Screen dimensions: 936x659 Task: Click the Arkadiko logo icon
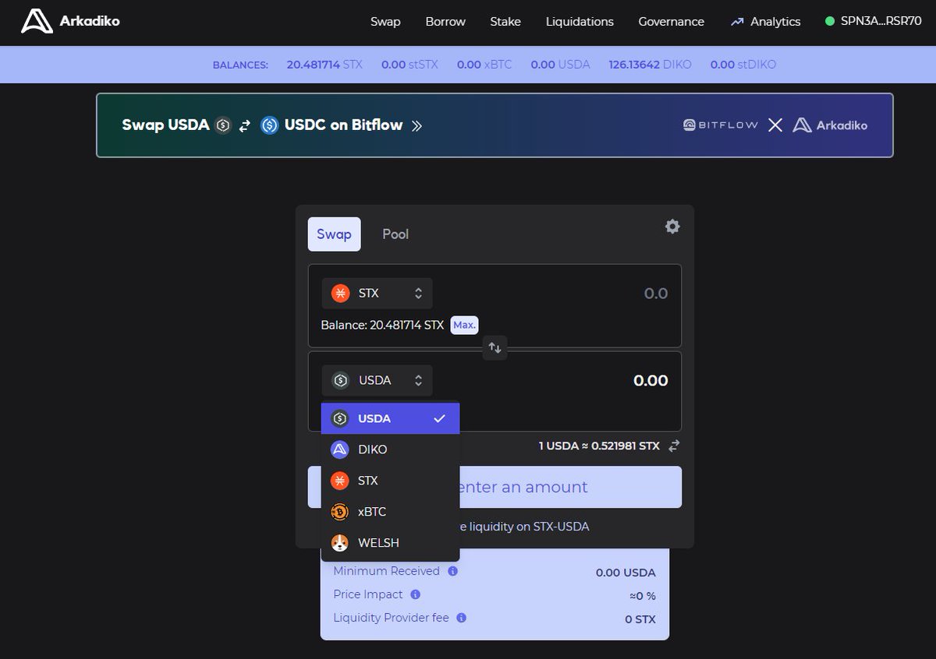click(x=37, y=21)
